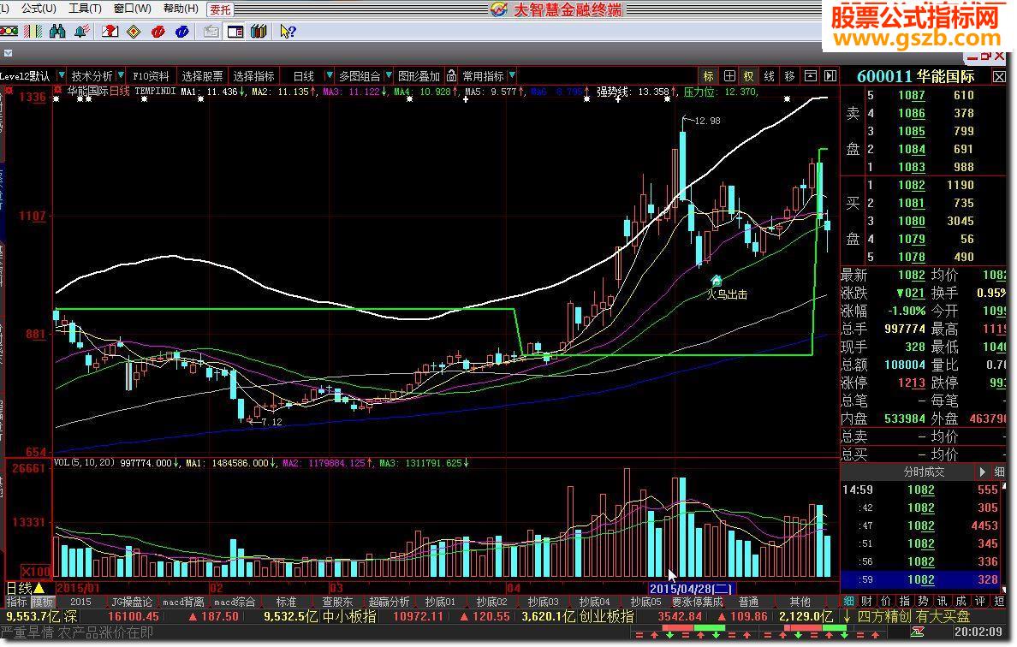Switch to the JG操盘论 indicator tab

tap(132, 602)
